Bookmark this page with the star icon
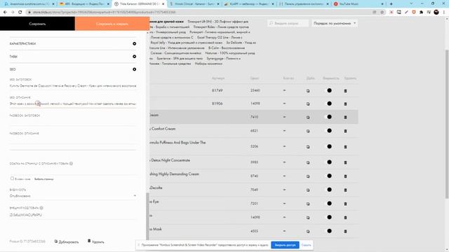 click(x=382, y=13)
